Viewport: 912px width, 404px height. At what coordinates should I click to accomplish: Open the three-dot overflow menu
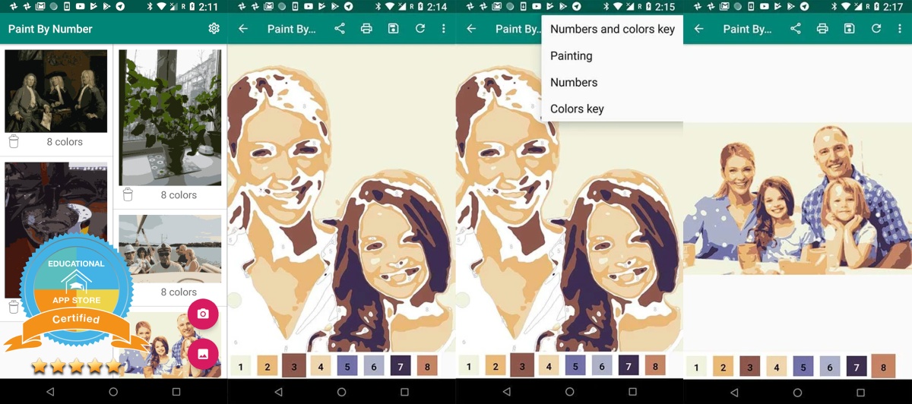coord(444,29)
